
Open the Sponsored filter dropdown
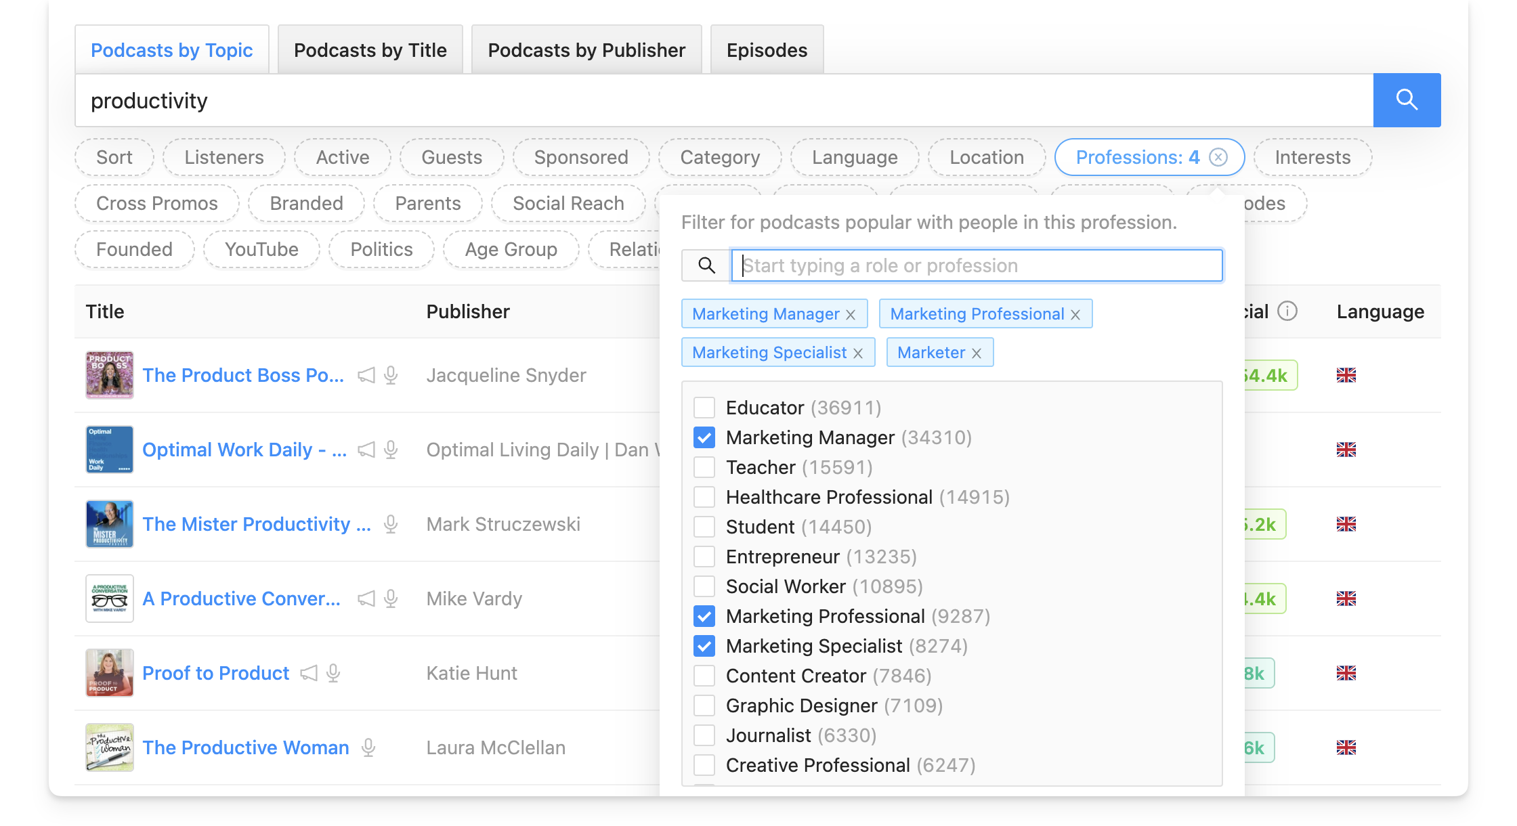[581, 157]
